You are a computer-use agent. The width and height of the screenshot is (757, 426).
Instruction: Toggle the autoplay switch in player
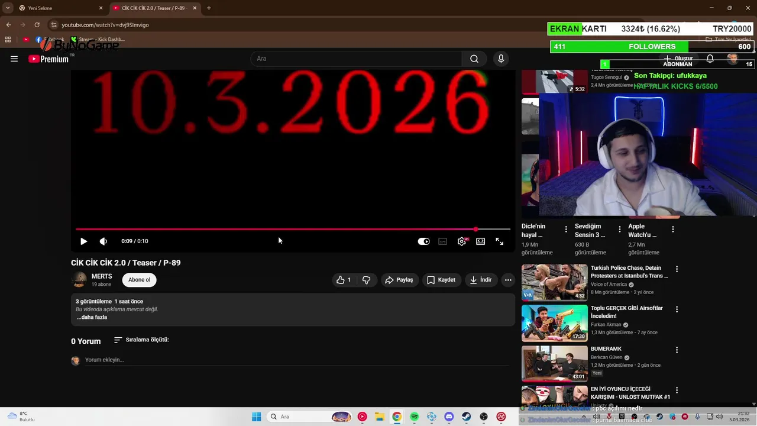coord(423,241)
